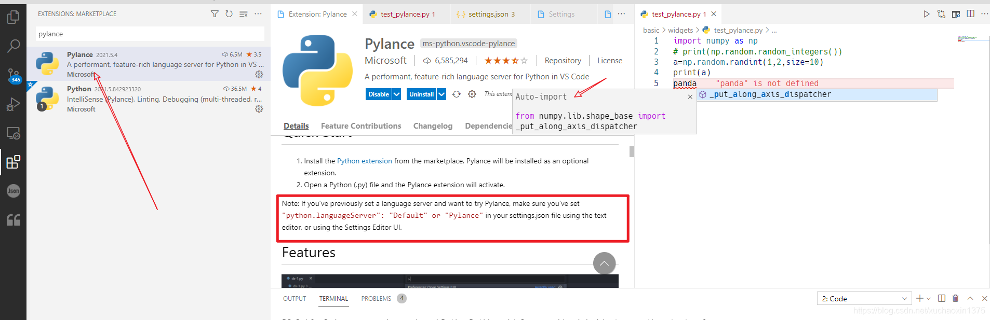Image resolution: width=990 pixels, height=320 pixels.
Task: Open left editor group more actions menu
Action: (622, 14)
